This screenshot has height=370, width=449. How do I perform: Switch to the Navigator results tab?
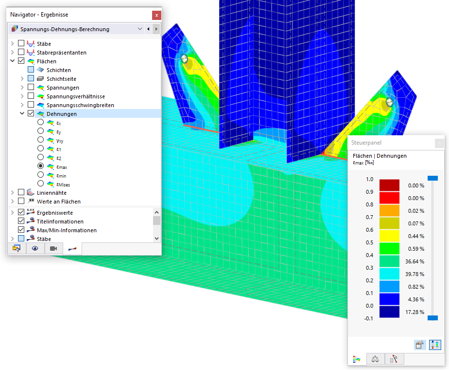click(x=72, y=248)
